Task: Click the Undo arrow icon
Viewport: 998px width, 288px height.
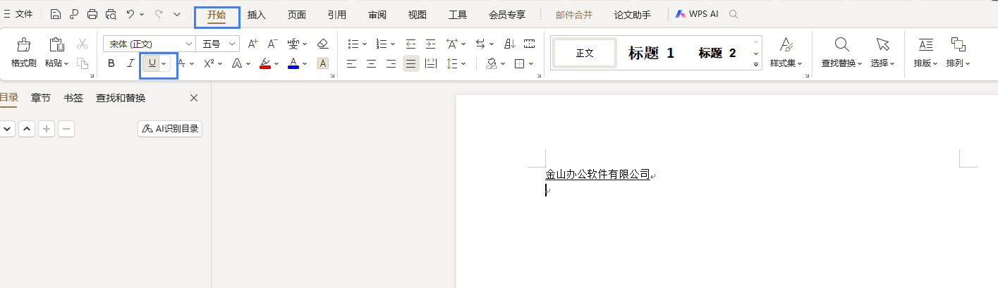Action: (x=130, y=14)
